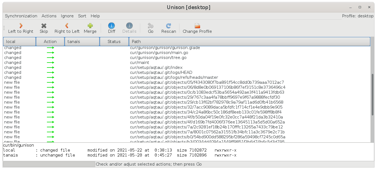Click the Right to Left arrow icon
Screen dimensions: 377x170
(x=67, y=26)
